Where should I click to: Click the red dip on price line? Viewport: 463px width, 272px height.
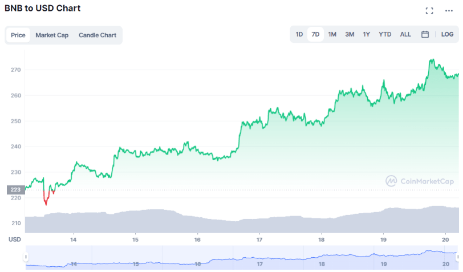point(46,200)
